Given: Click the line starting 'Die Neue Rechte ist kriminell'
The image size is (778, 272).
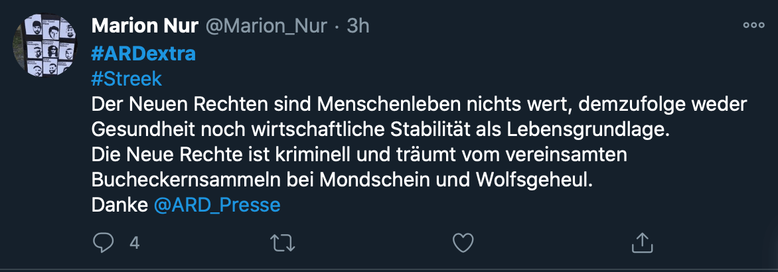Looking at the screenshot, I should 358,155.
